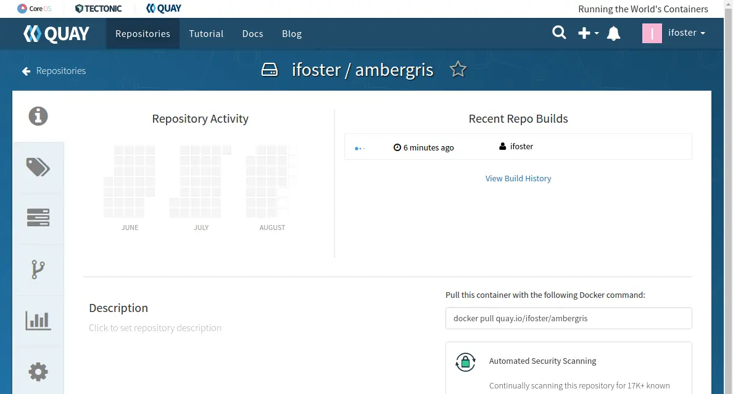Open the build from 6 minutes ago

[x=518, y=147]
